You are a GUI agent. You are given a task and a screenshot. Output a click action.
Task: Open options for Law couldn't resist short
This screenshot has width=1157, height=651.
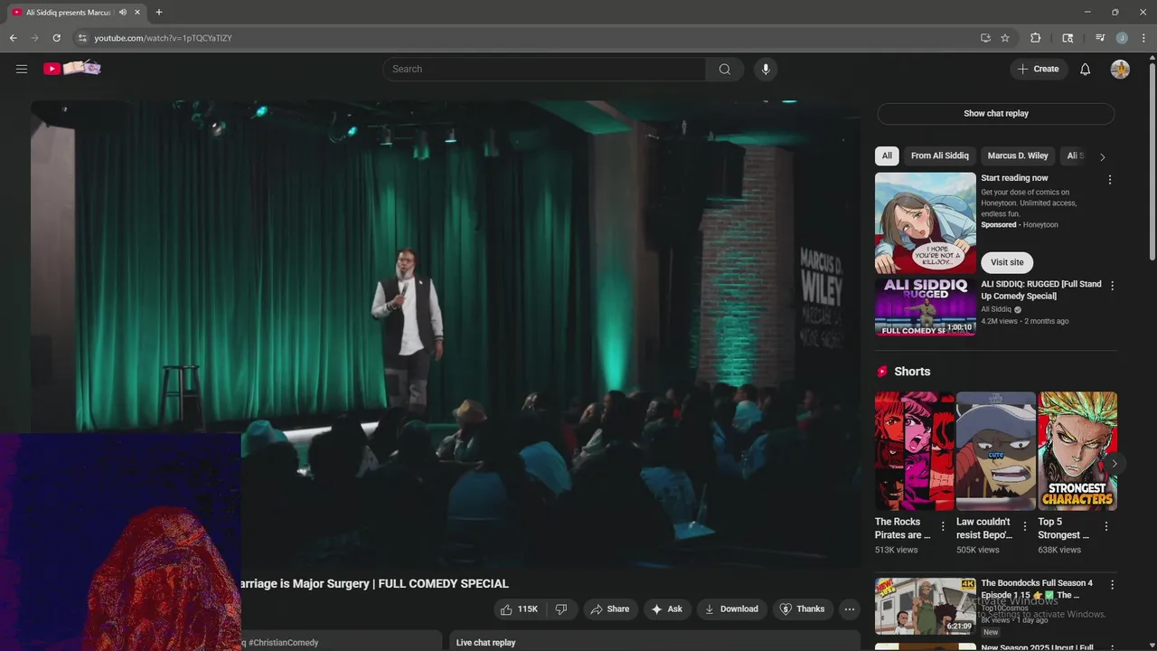click(1024, 526)
